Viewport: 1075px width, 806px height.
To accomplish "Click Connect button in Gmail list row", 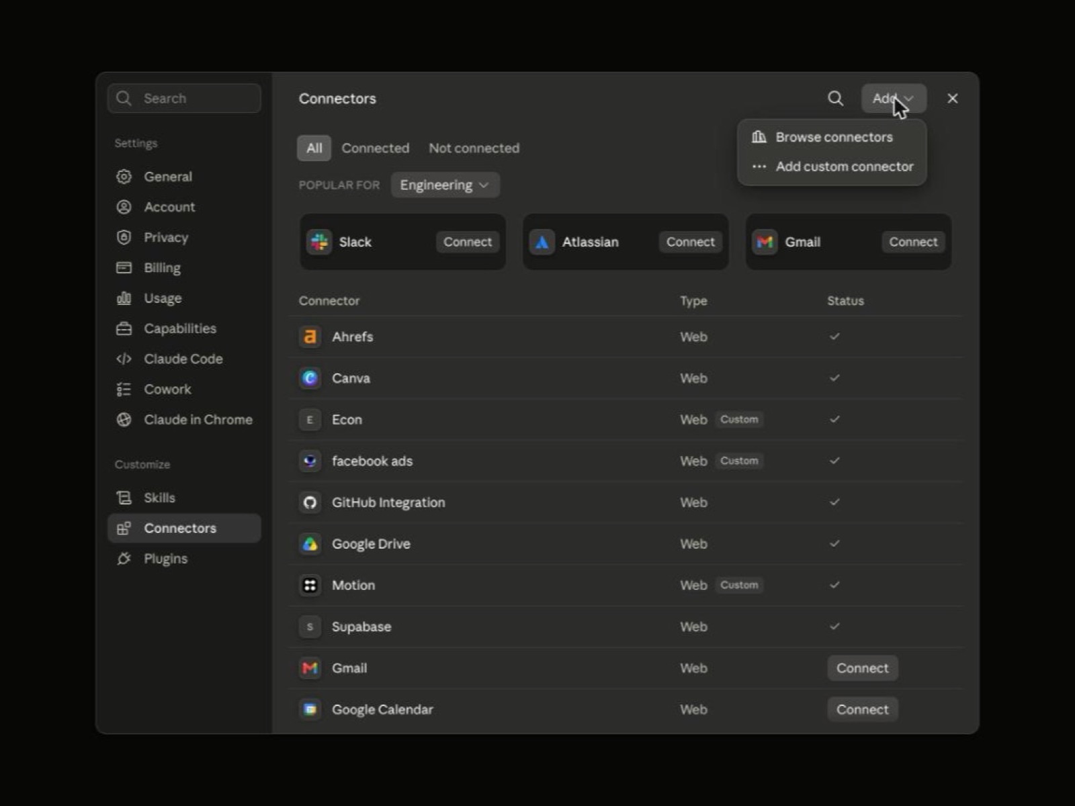I will [863, 668].
